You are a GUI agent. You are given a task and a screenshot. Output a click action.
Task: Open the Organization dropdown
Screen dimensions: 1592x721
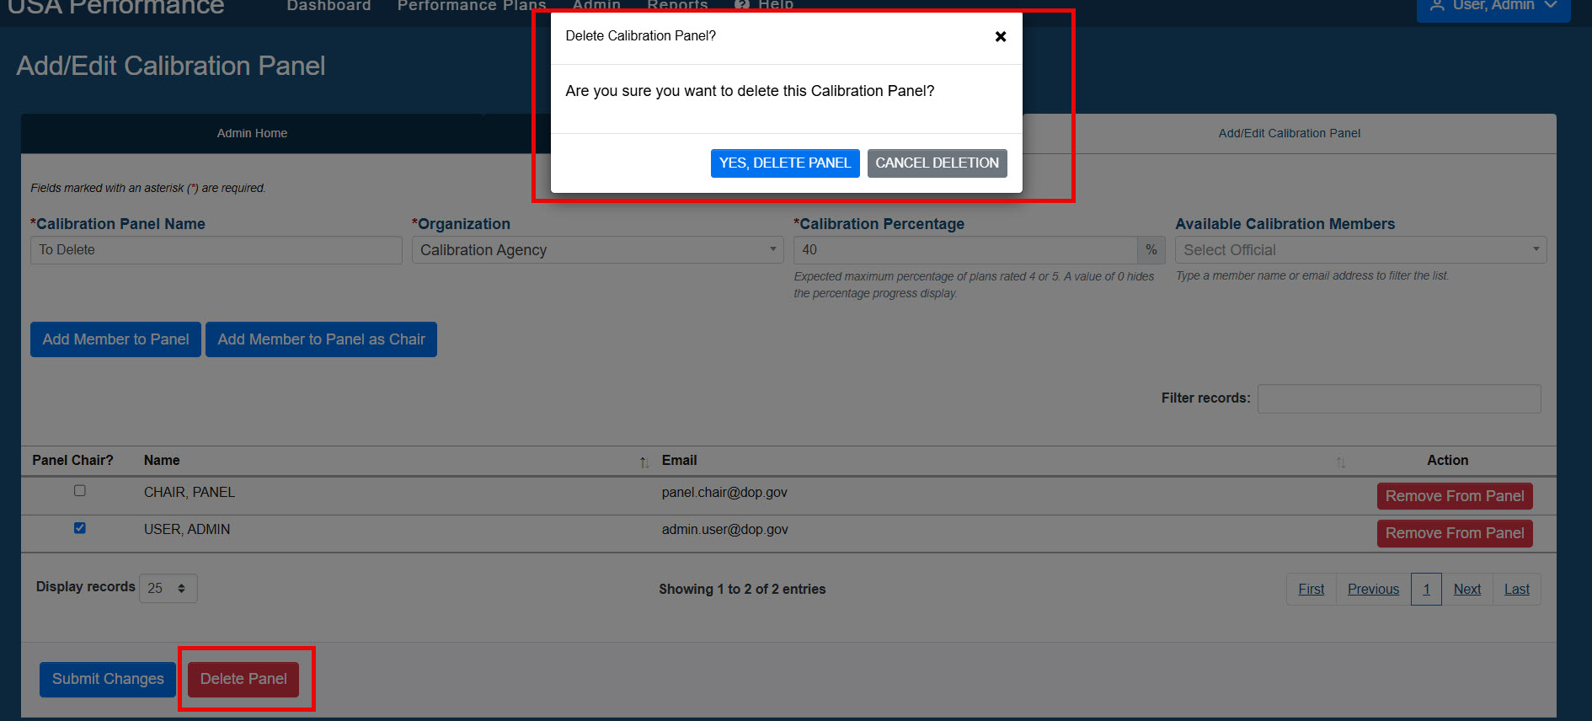click(597, 250)
